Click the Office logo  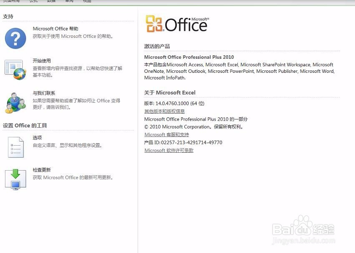(x=177, y=24)
